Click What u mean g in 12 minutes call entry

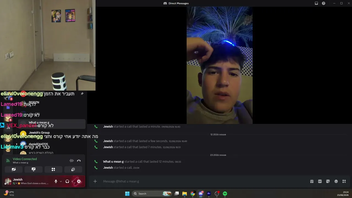click(x=113, y=162)
